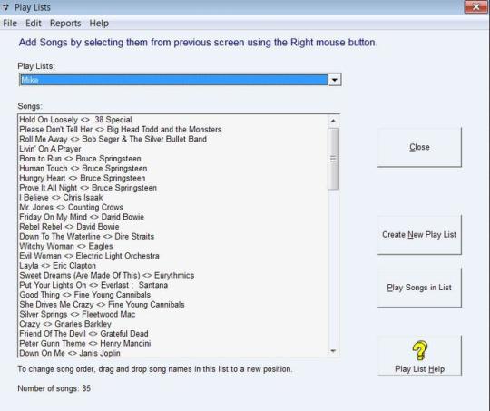Click the yellow question mark help icon
Screen dimensions: 490x411
420,350
